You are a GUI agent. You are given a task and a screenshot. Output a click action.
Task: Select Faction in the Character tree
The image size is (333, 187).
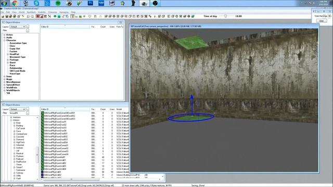(x=13, y=51)
